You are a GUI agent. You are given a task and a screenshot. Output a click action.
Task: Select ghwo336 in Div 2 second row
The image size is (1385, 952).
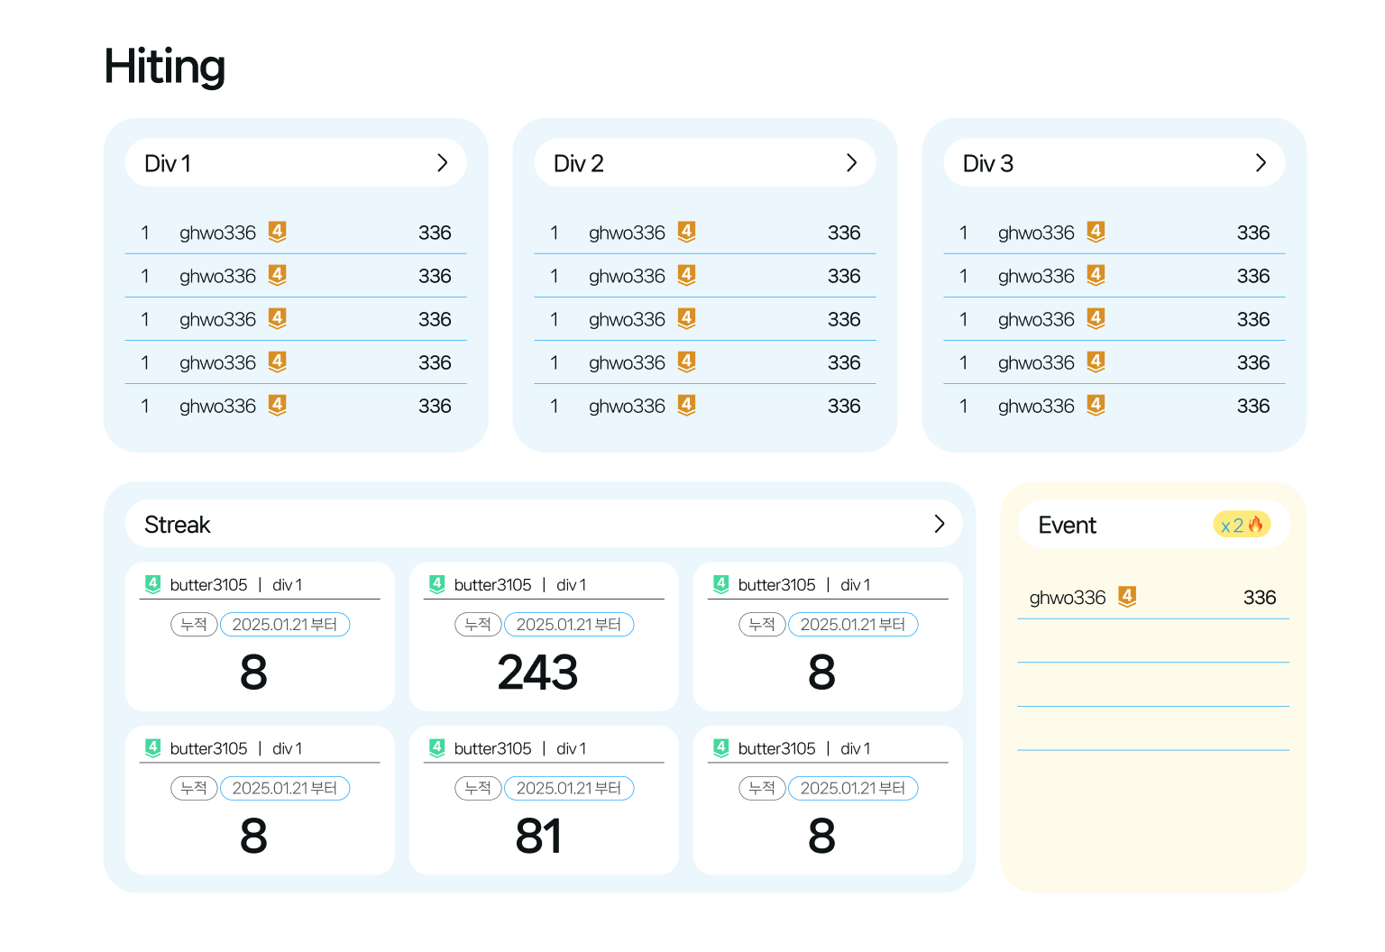click(627, 276)
